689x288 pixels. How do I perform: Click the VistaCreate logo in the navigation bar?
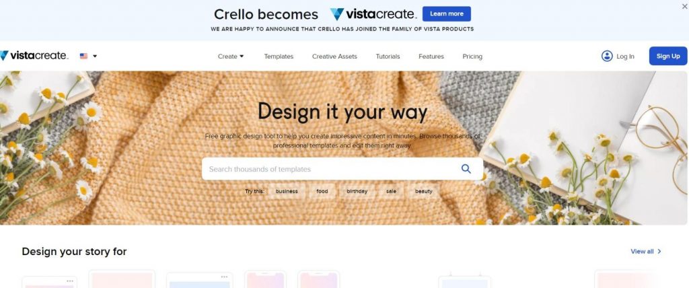34,56
